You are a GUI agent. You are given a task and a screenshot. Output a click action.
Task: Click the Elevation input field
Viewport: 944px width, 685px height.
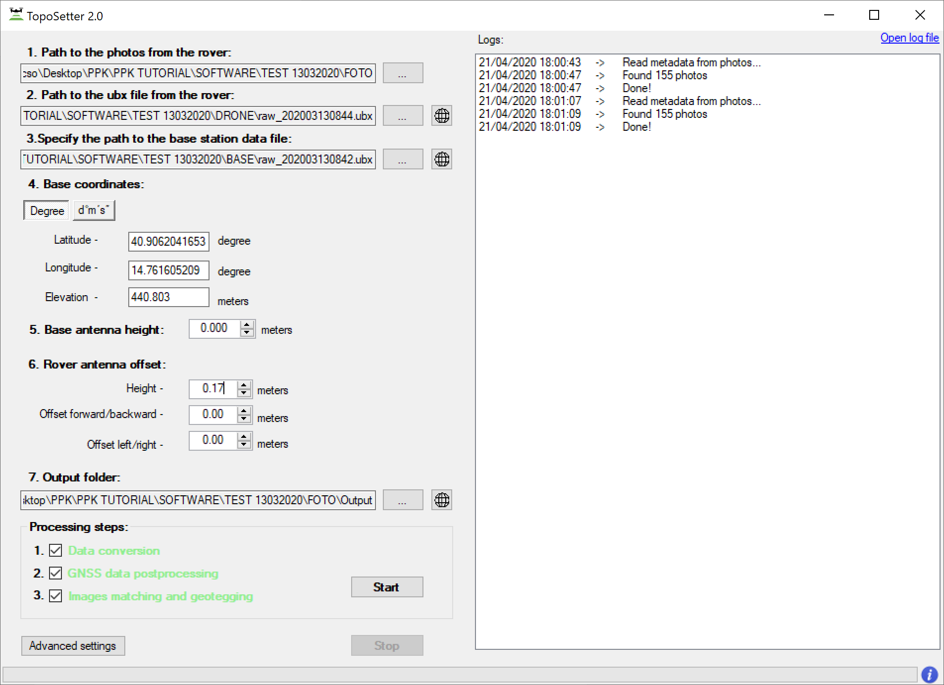(x=168, y=297)
